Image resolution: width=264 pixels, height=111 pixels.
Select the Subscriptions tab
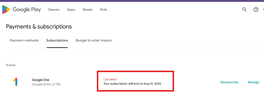(57, 40)
